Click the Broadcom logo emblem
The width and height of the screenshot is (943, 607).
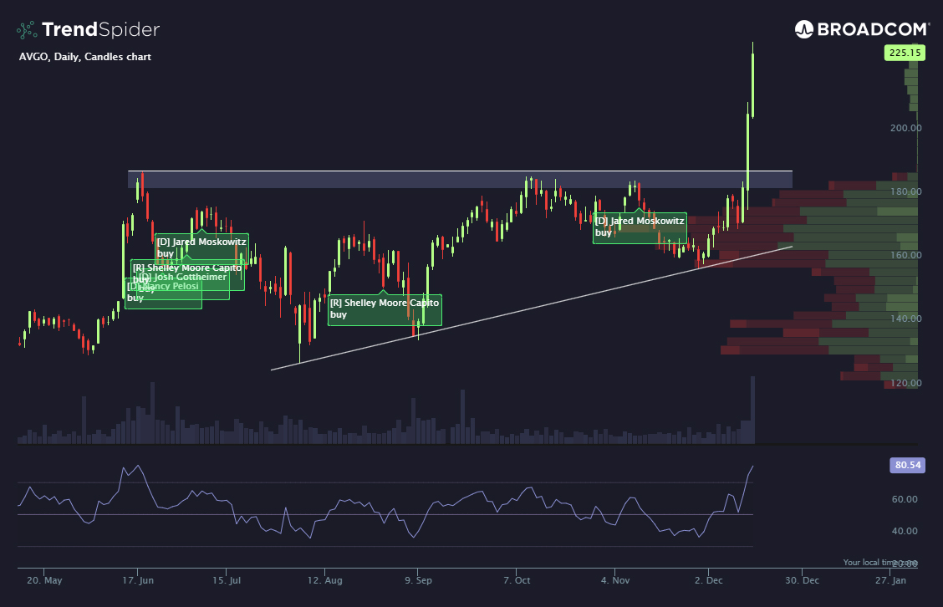(x=803, y=29)
